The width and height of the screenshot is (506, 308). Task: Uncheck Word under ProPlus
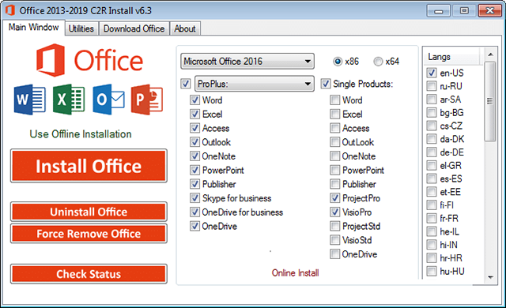(194, 100)
